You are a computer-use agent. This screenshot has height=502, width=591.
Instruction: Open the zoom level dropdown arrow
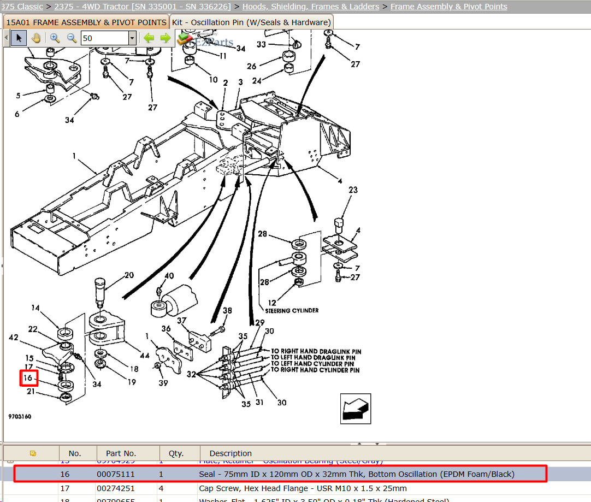(x=132, y=38)
